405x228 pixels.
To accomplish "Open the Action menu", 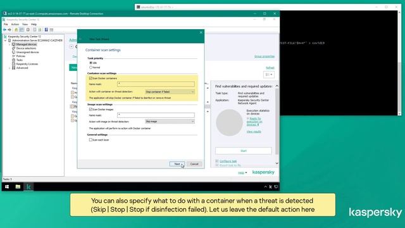I will [x=15, y=24].
